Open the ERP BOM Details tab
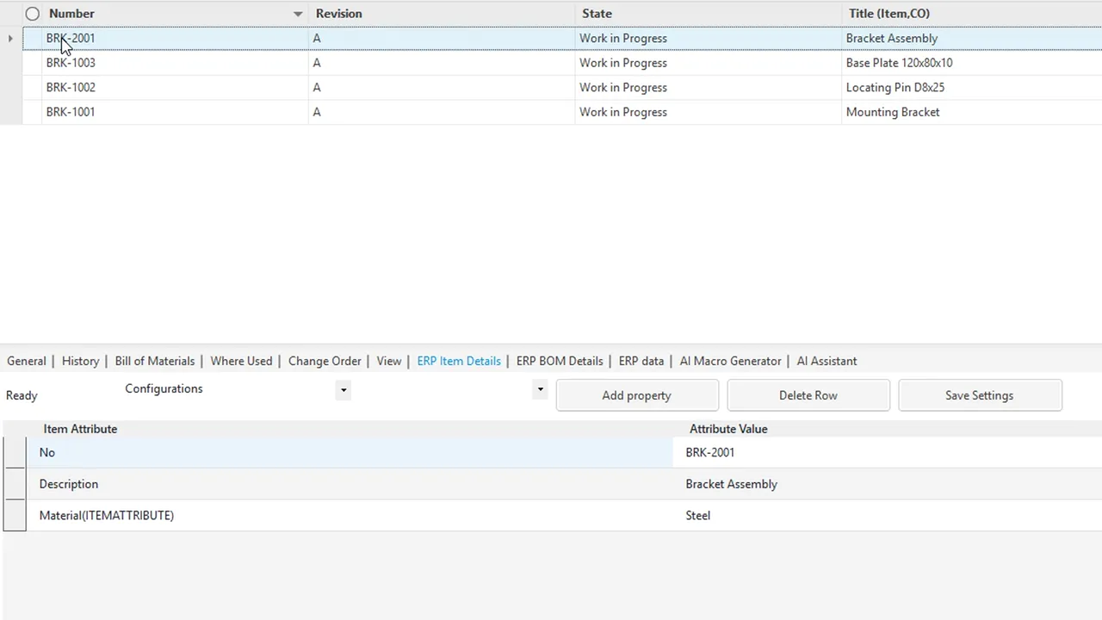Image resolution: width=1102 pixels, height=620 pixels. (560, 361)
